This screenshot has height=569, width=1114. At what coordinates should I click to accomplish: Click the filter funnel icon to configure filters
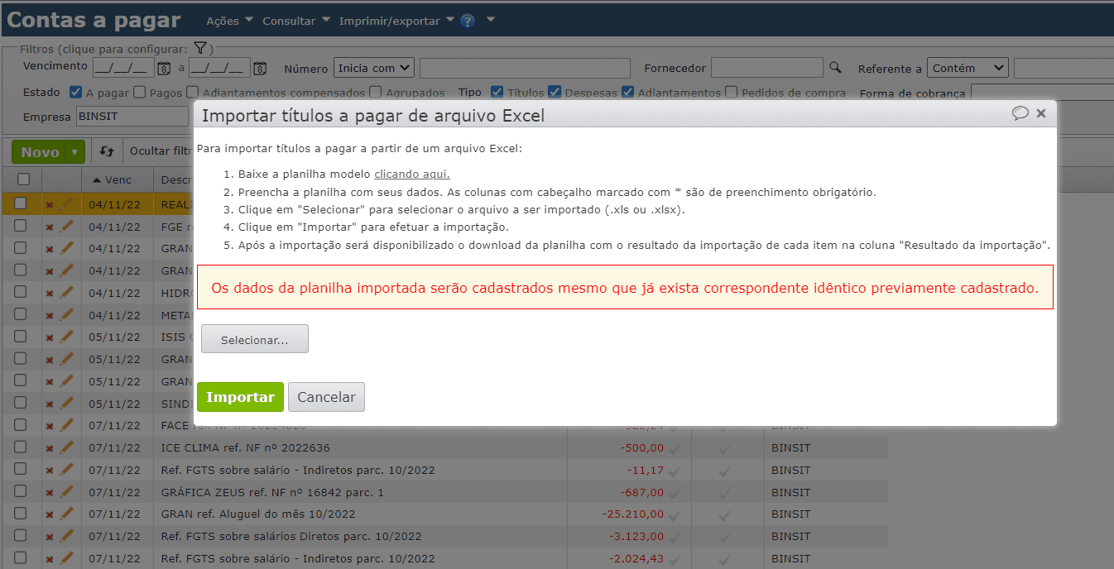pos(199,48)
